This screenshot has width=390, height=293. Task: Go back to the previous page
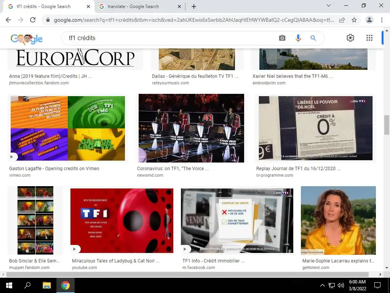[8, 20]
